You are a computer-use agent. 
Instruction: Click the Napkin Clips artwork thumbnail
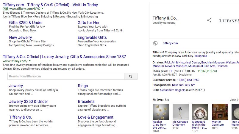point(161,111)
